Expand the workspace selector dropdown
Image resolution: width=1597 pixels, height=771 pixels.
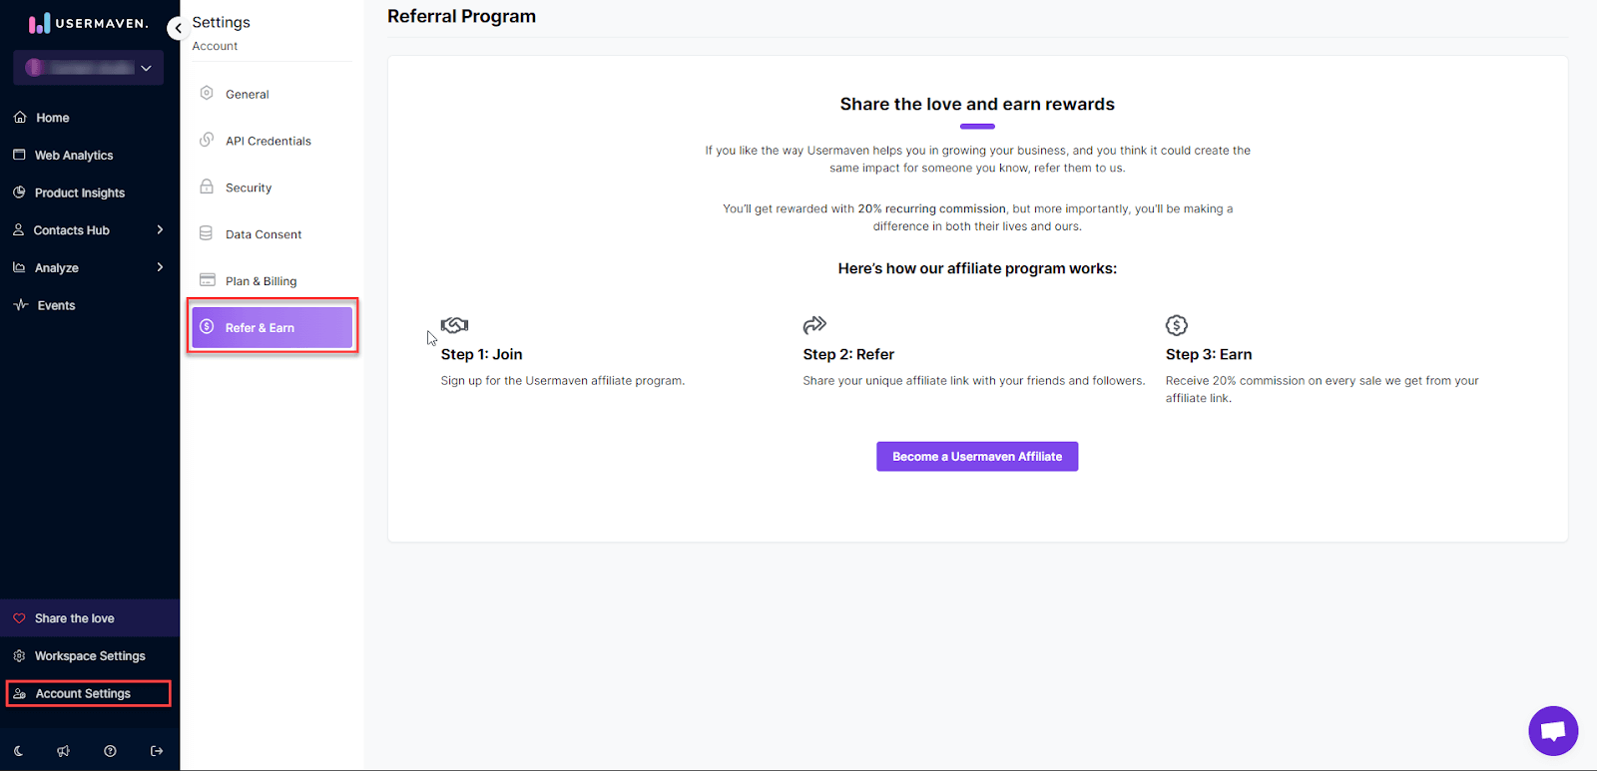coord(87,67)
